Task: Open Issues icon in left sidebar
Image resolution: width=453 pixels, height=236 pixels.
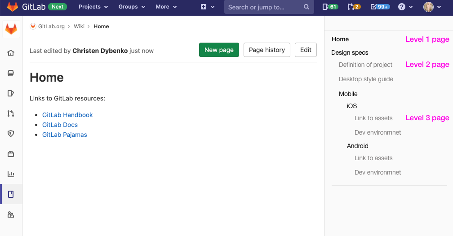Action: [x=11, y=93]
